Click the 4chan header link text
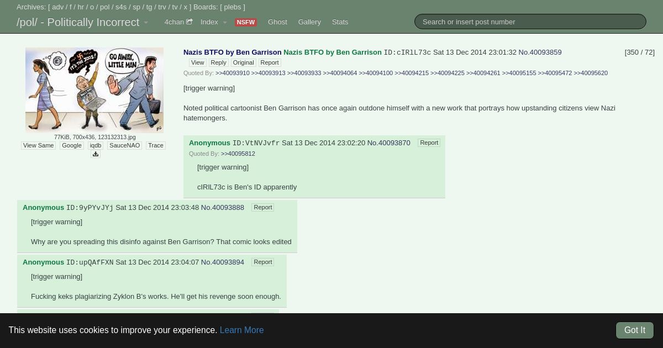The width and height of the screenshot is (663, 348). point(174,22)
